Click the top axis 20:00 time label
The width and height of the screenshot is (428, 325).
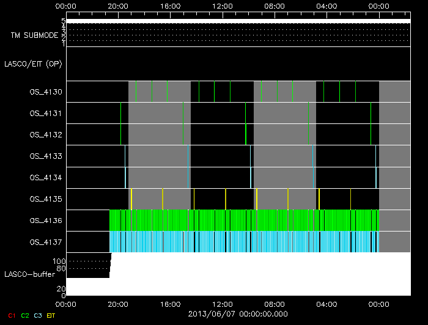click(x=118, y=6)
